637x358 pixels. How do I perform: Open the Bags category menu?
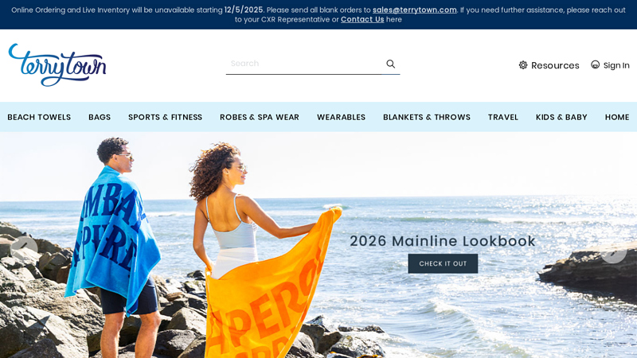(x=100, y=117)
